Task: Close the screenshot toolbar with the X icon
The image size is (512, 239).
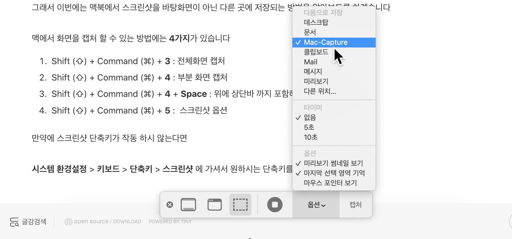Action: (170, 205)
